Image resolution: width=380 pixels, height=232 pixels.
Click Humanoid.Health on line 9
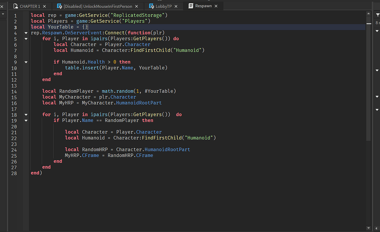click(83, 62)
